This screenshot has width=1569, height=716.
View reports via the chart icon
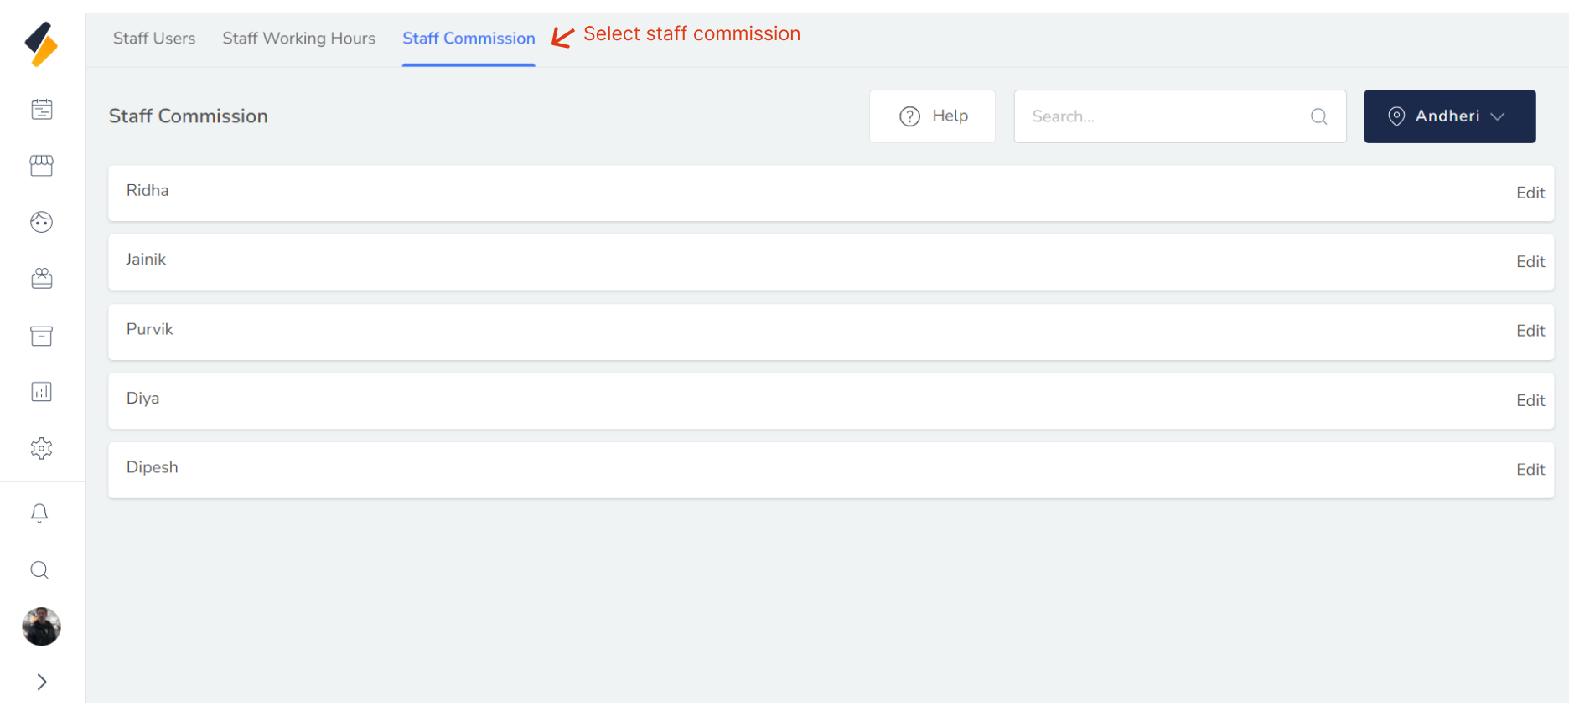[41, 391]
